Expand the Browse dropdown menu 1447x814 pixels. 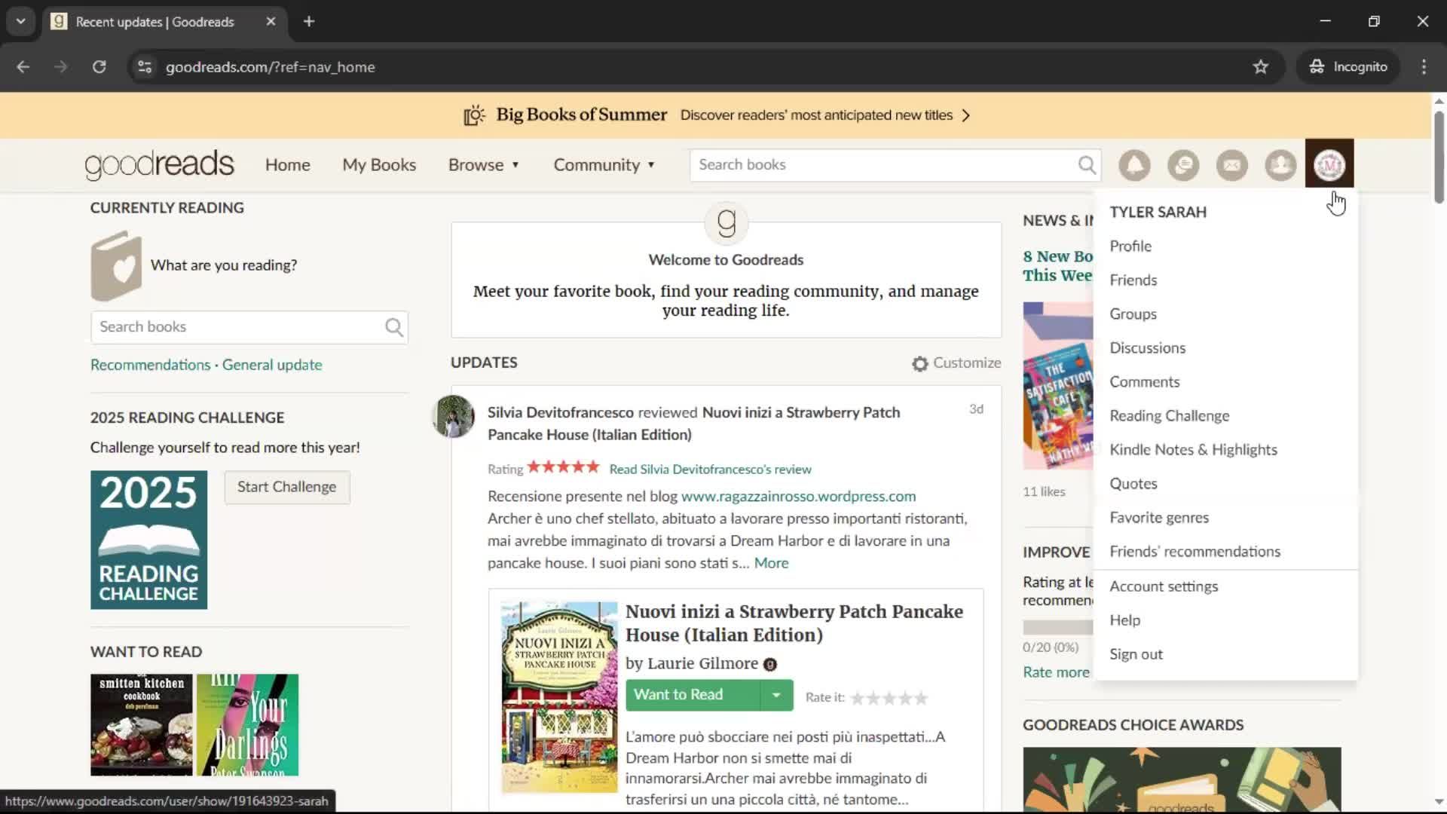(x=484, y=165)
